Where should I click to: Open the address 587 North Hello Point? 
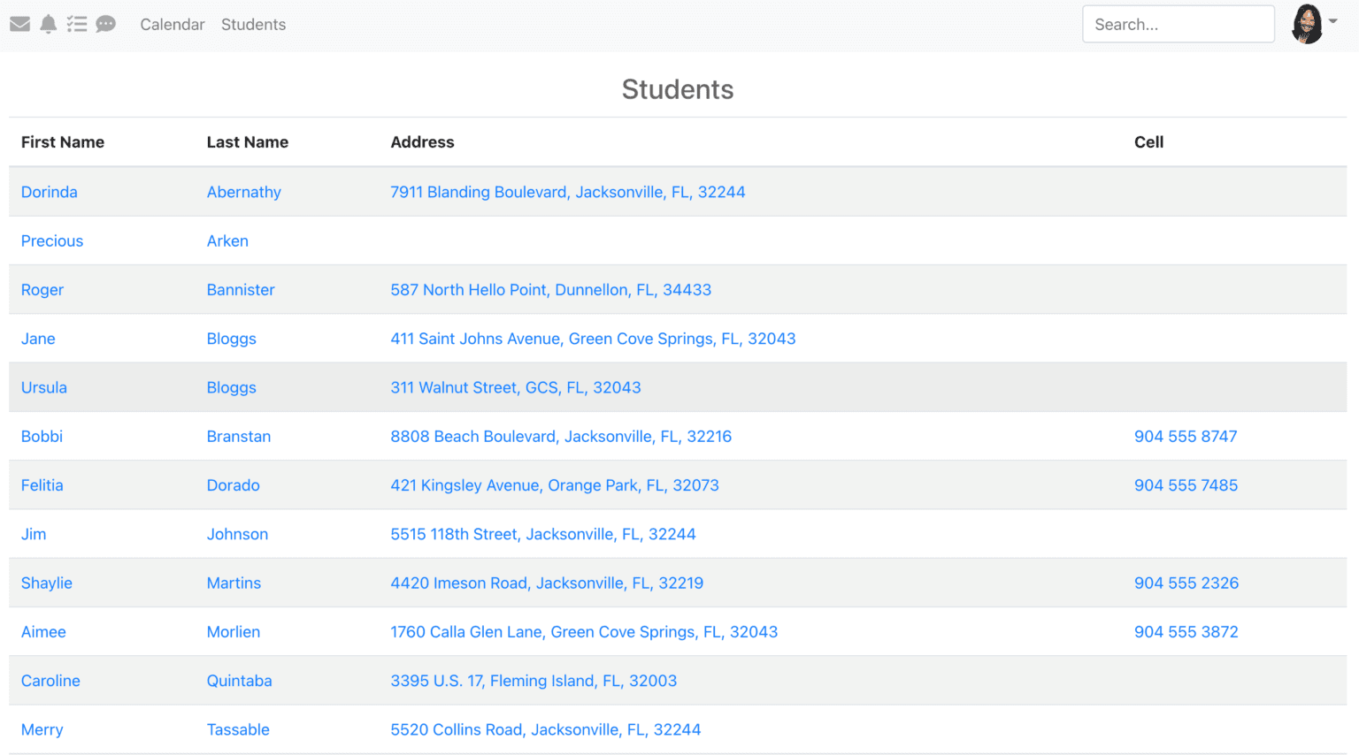[550, 290]
